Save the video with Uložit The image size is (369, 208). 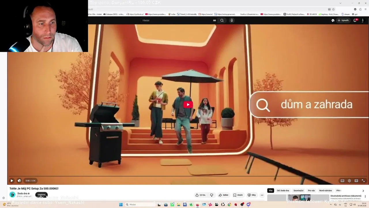(x=238, y=195)
